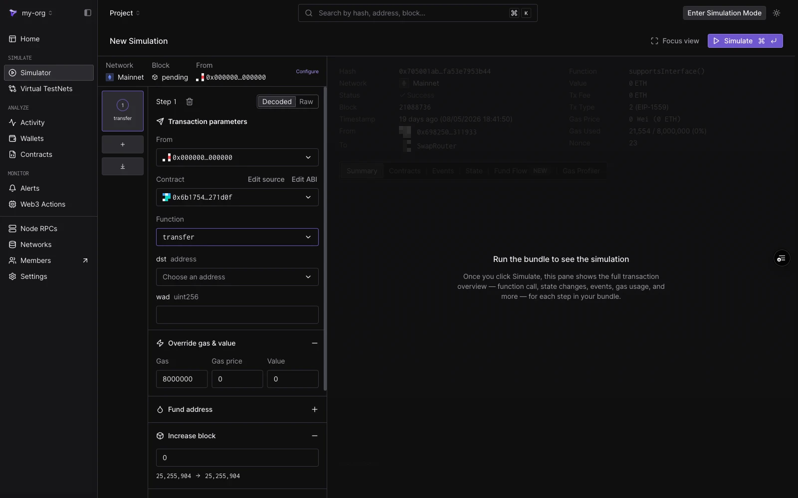The width and height of the screenshot is (798, 498).
Task: Click the Configure link
Action: coord(307,71)
